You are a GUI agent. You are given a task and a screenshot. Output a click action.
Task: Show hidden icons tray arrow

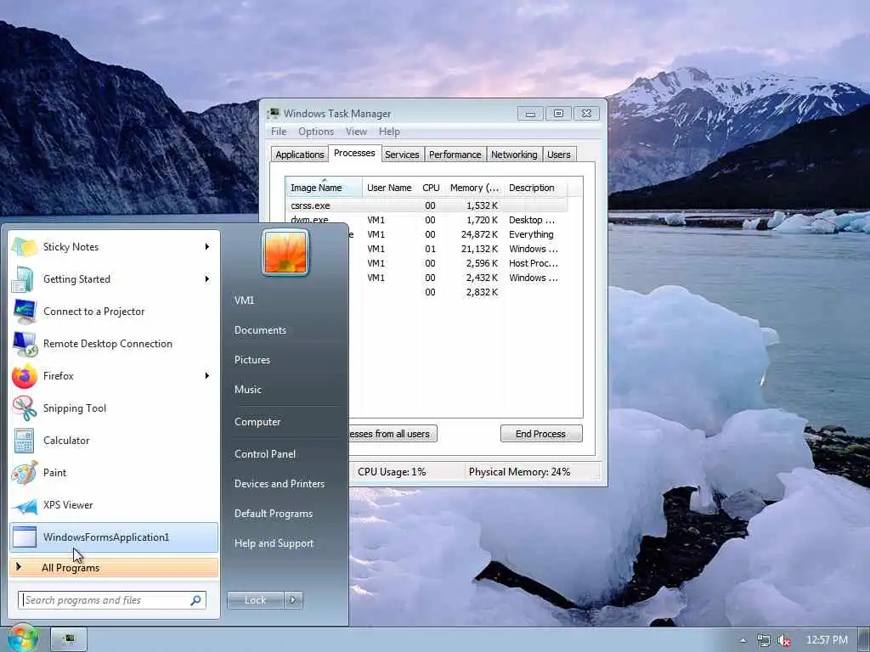click(743, 640)
